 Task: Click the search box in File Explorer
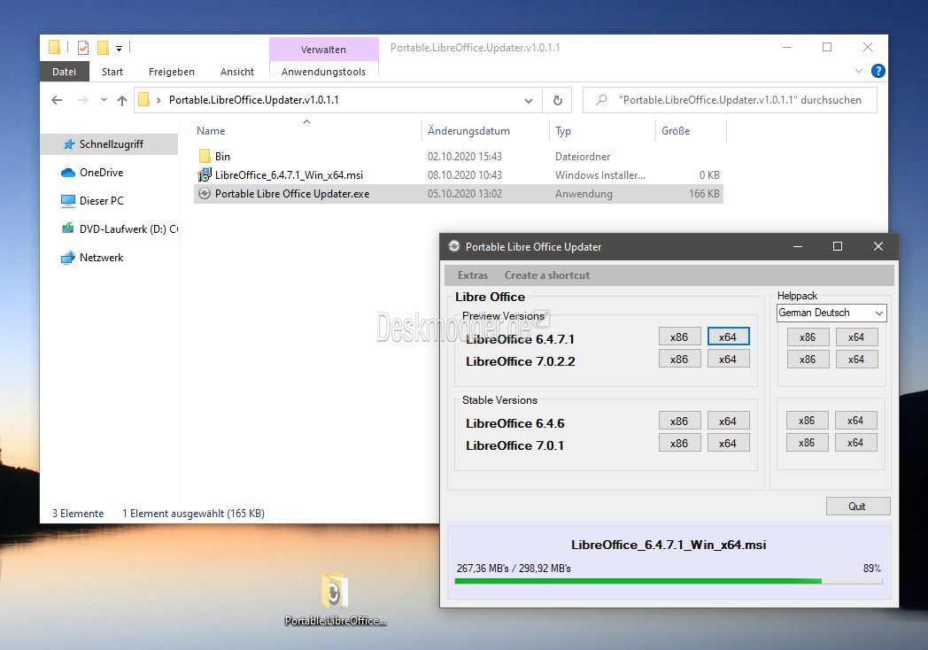pos(730,100)
